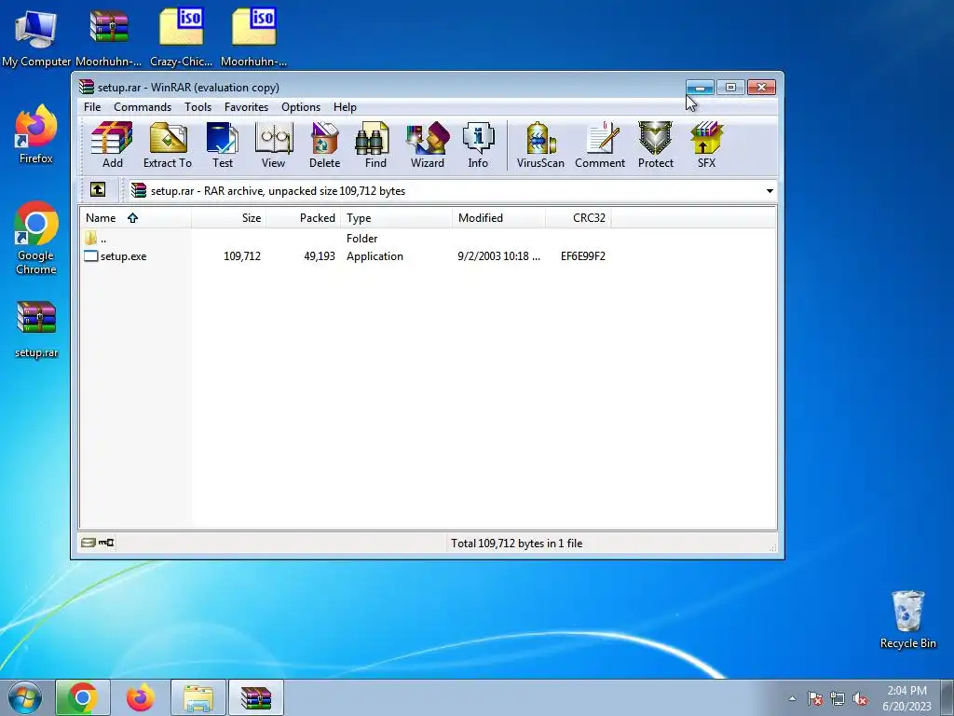Click the key icon in status bar
The image size is (954, 716).
(106, 543)
